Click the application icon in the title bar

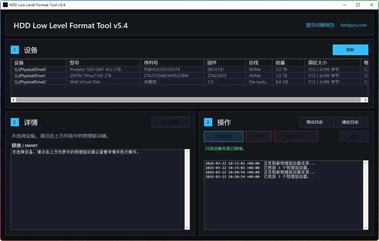pyautogui.click(x=4, y=5)
